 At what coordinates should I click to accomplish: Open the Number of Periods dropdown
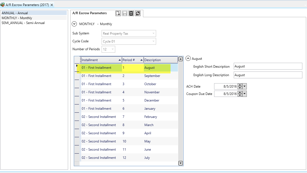113,49
